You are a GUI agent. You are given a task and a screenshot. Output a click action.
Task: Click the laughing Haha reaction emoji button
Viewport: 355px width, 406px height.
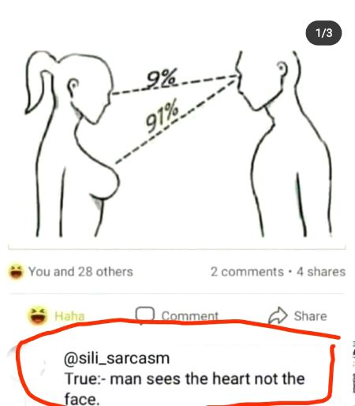click(x=38, y=315)
